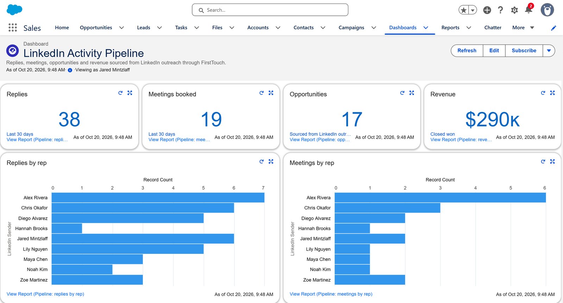563x303 pixels.
Task: Open View Report (Pipeline: replies by rep)
Action: [45, 294]
